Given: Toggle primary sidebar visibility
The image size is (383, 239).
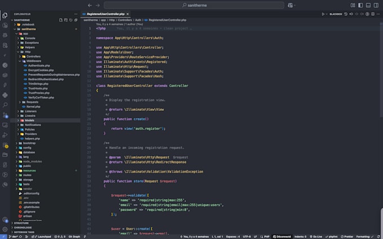Looking at the screenshot, I should click(360, 5).
